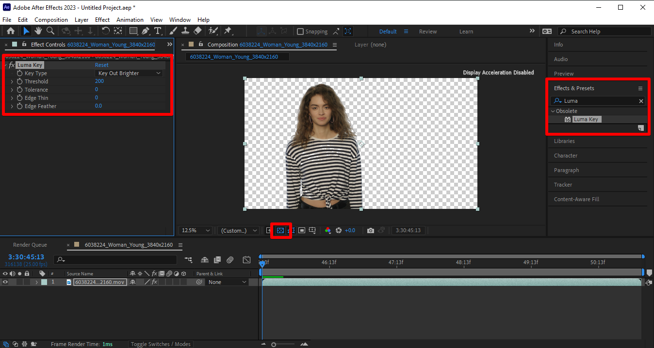Enable the Snapping checkbox
This screenshot has height=348, width=654.
tap(300, 32)
